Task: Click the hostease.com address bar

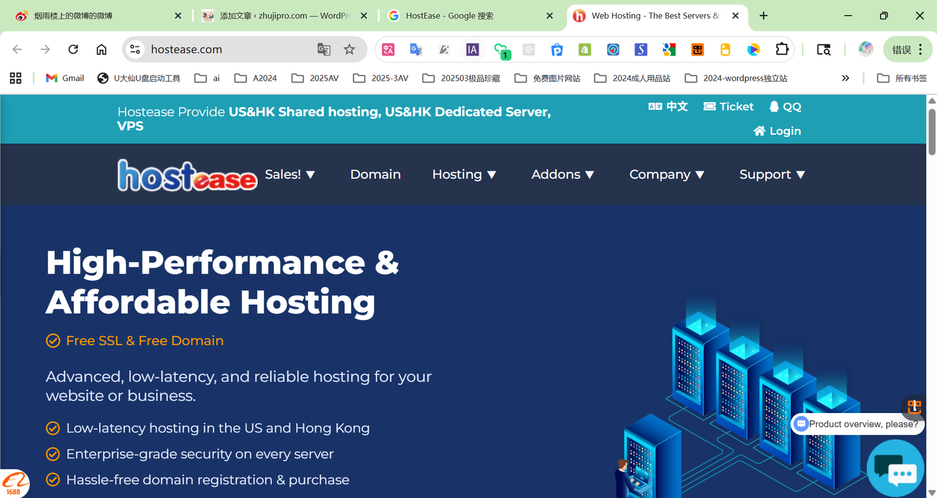Action: [228, 49]
